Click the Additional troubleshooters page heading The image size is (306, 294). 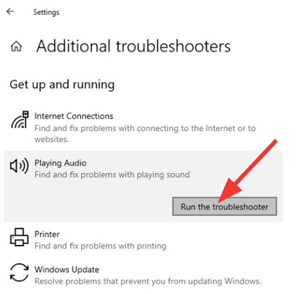click(x=134, y=46)
